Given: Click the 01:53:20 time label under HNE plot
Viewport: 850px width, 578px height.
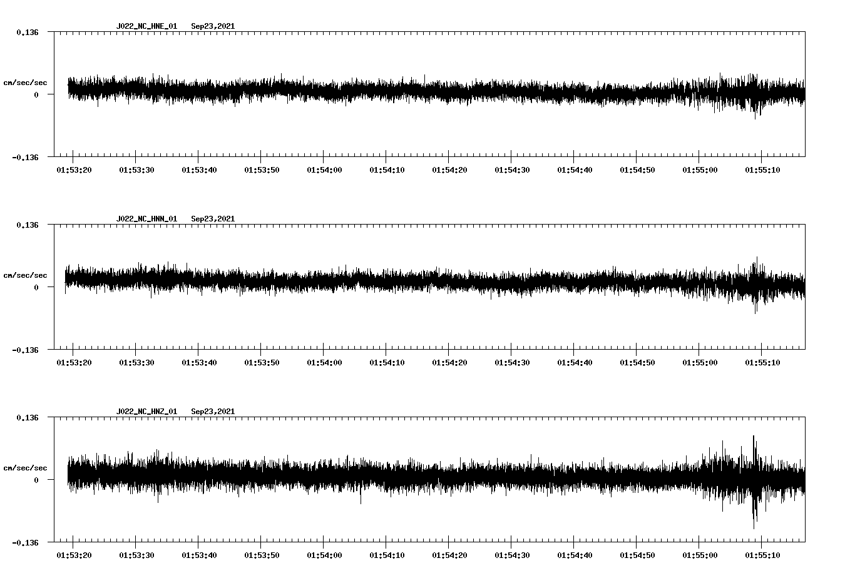Looking at the screenshot, I should (x=74, y=170).
